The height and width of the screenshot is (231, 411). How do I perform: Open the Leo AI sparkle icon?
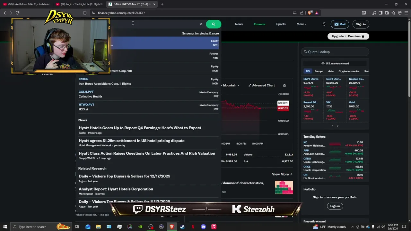393,13
